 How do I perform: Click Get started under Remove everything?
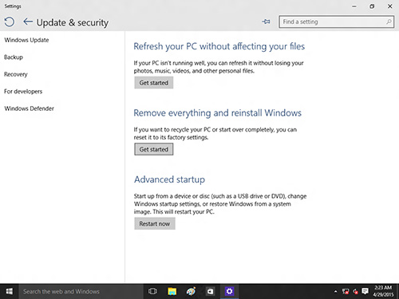pyautogui.click(x=154, y=149)
